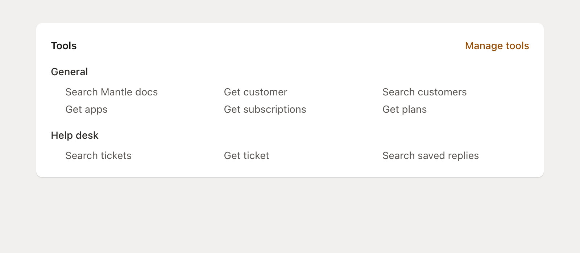Select the Search Mantle docs tool
This screenshot has width=580, height=253.
(112, 92)
